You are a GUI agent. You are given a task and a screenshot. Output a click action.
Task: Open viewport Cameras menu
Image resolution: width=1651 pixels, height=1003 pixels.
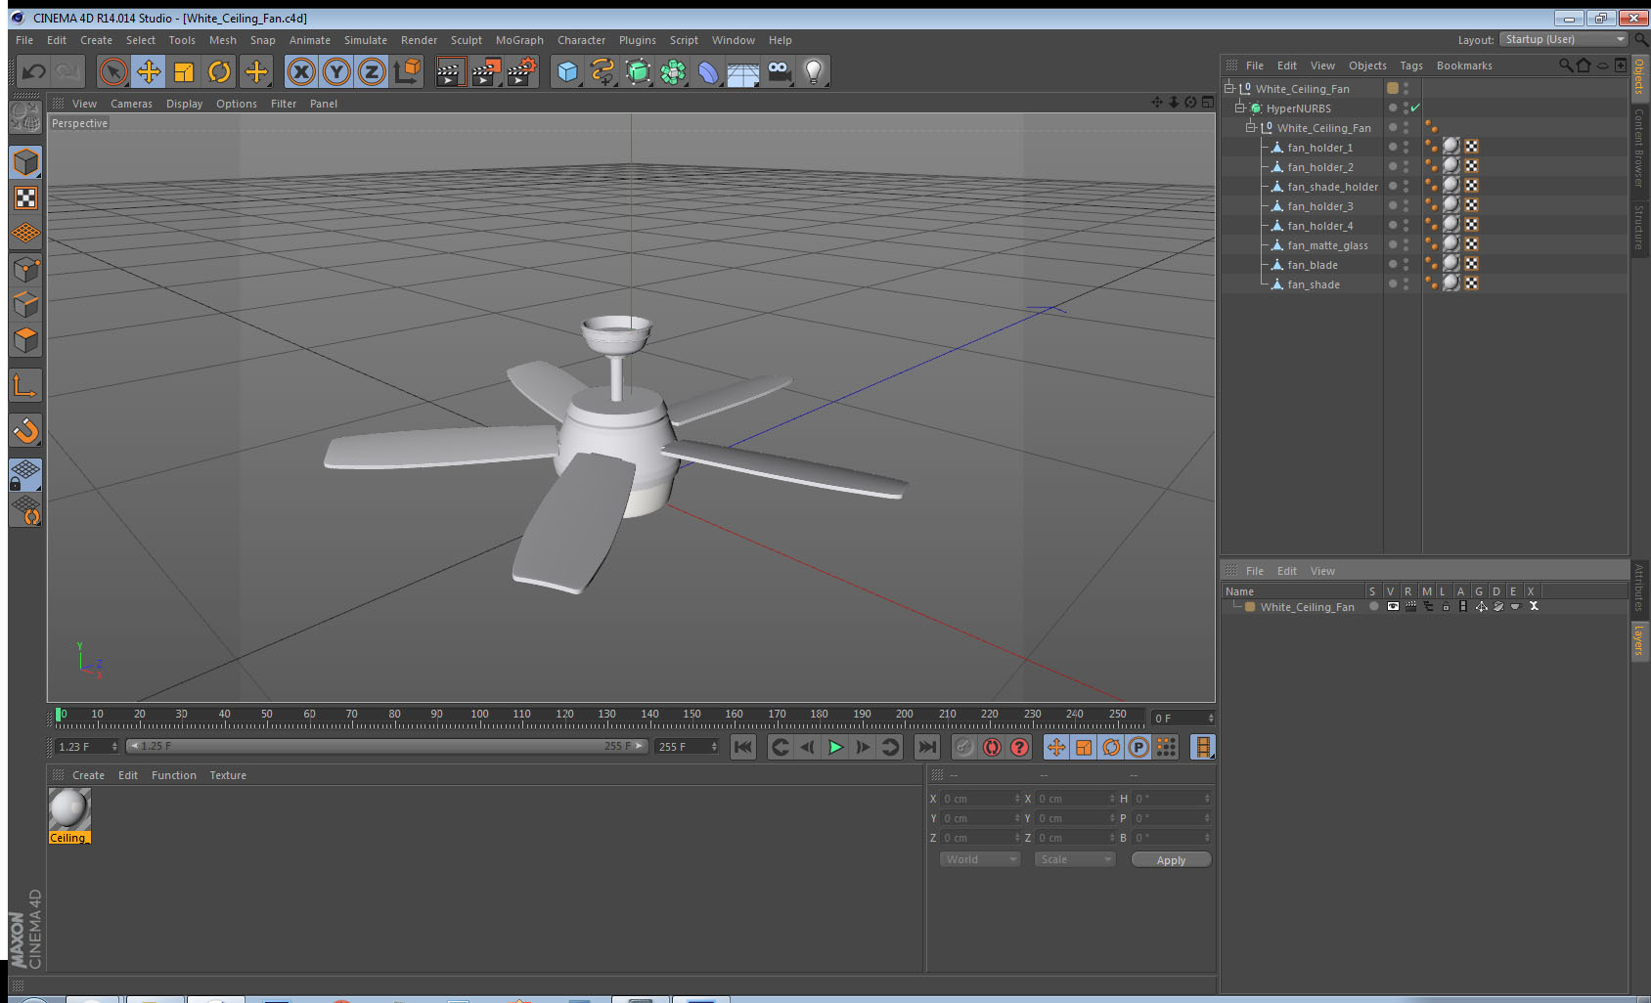click(131, 104)
